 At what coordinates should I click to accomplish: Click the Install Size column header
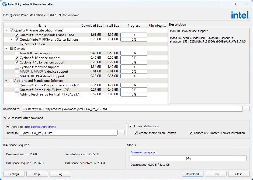pyautogui.click(x=112, y=26)
